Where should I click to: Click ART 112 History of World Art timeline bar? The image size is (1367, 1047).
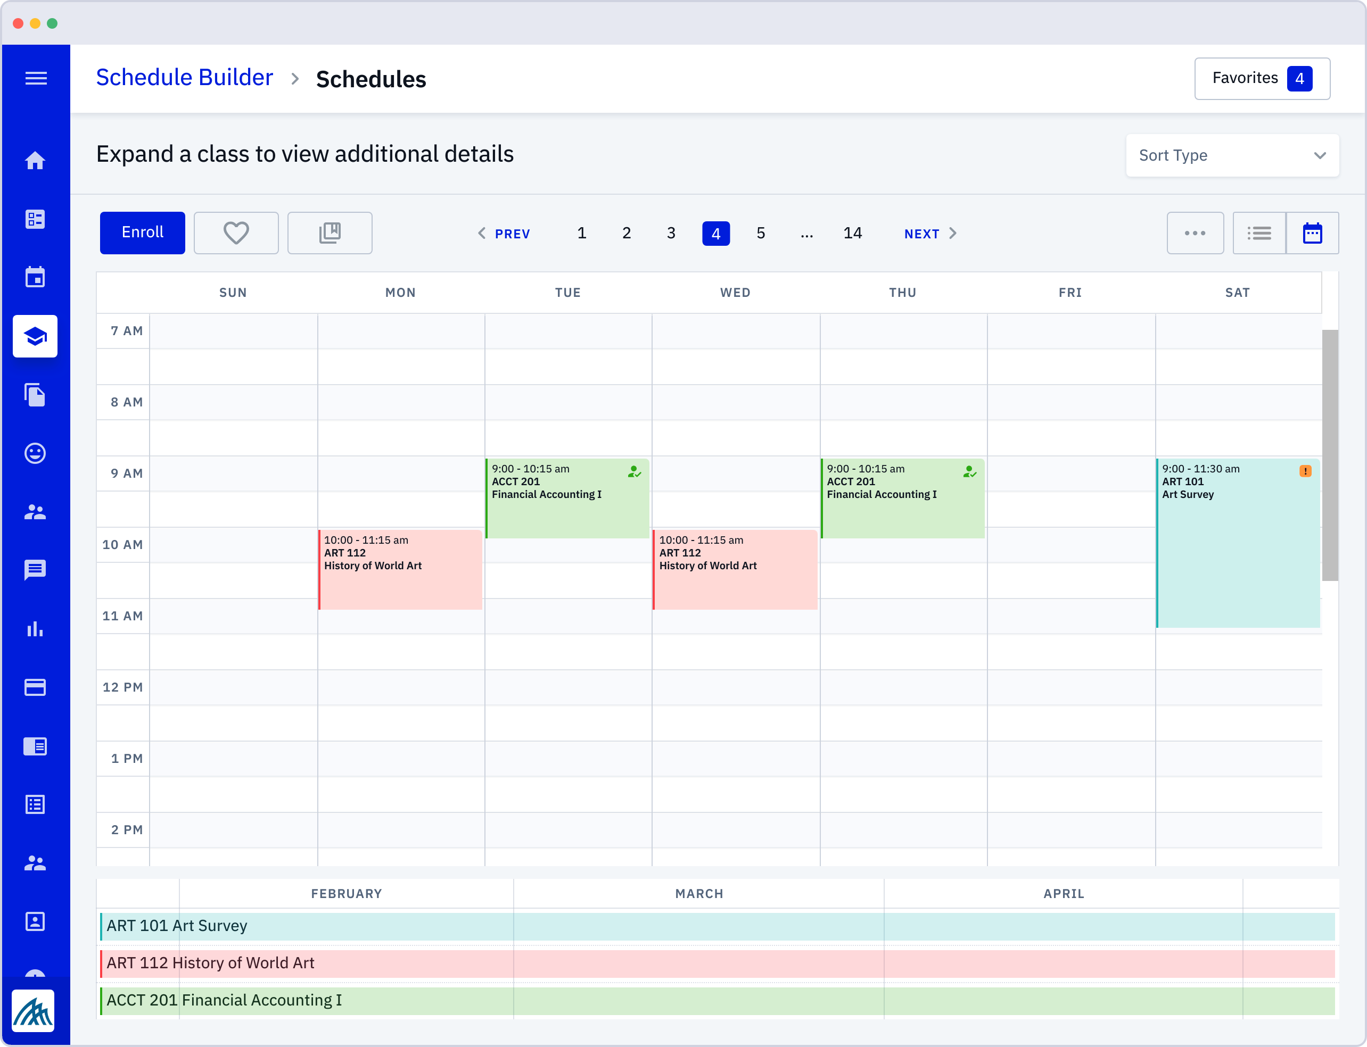(x=717, y=963)
